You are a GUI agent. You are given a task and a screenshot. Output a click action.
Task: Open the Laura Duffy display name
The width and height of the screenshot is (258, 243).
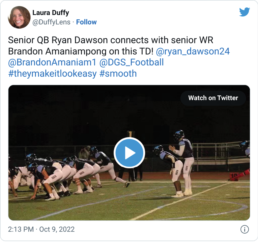(51, 13)
